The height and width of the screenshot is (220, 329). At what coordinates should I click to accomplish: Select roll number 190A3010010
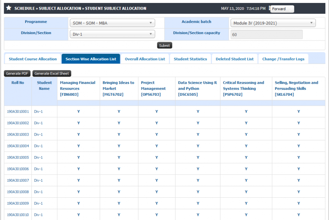click(18, 215)
